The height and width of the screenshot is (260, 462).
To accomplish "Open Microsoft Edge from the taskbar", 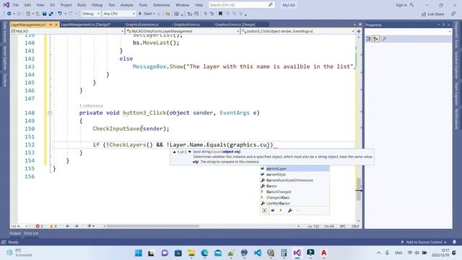I will (x=205, y=253).
